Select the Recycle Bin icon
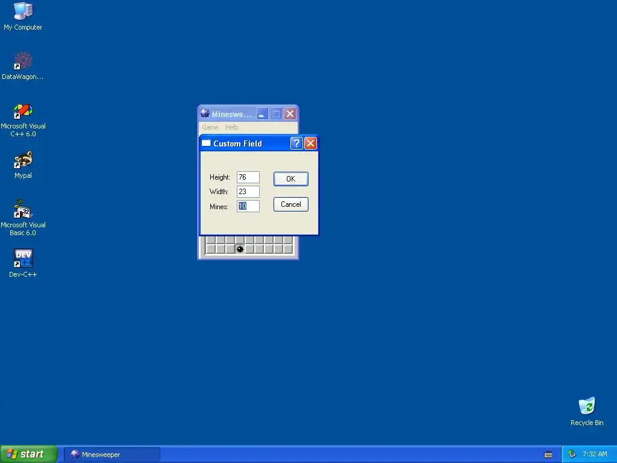The image size is (617, 463). click(x=587, y=411)
